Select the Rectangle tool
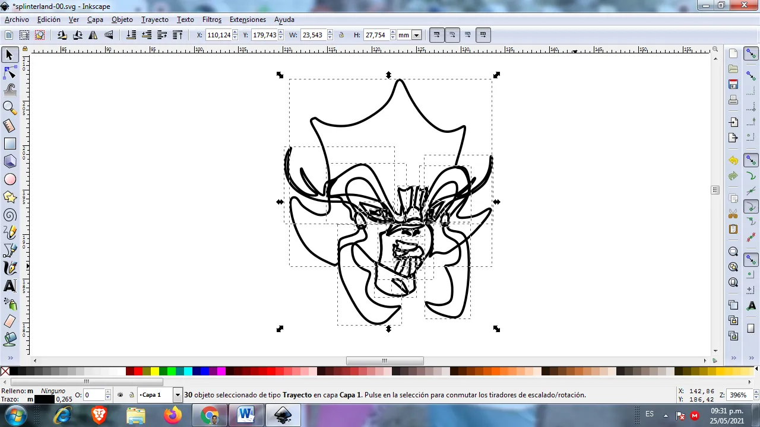Viewport: 760px width, 427px height. coord(9,144)
